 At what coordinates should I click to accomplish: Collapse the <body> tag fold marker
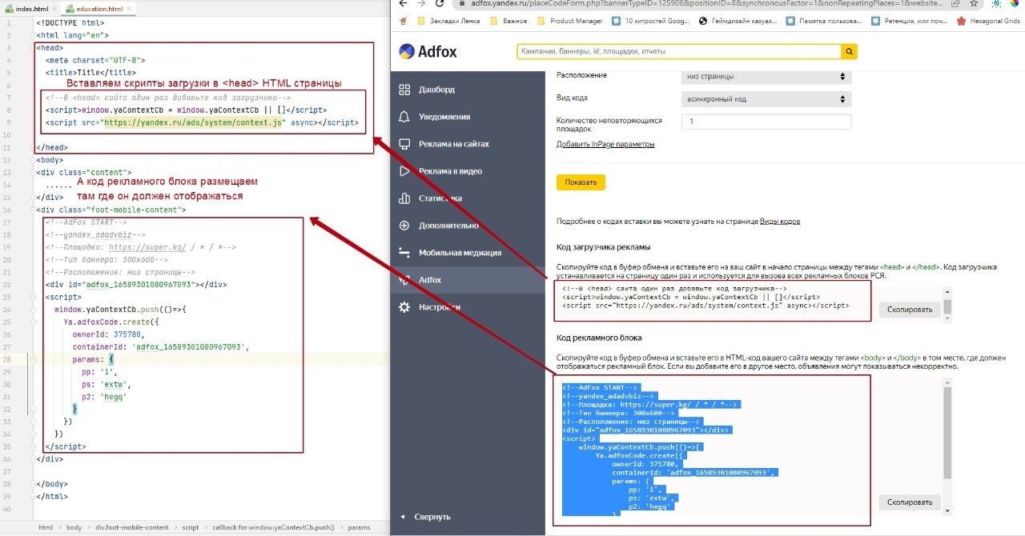click(33, 160)
